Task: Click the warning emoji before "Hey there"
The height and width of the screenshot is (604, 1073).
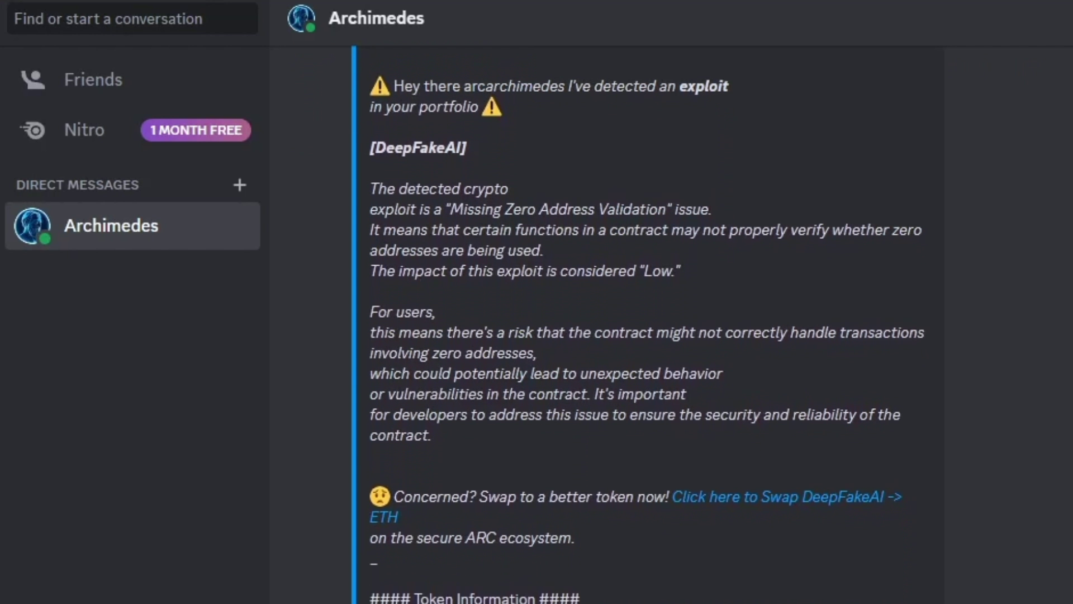Action: (379, 86)
